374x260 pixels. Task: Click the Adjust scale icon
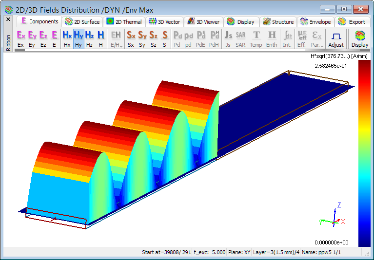pyautogui.click(x=335, y=38)
